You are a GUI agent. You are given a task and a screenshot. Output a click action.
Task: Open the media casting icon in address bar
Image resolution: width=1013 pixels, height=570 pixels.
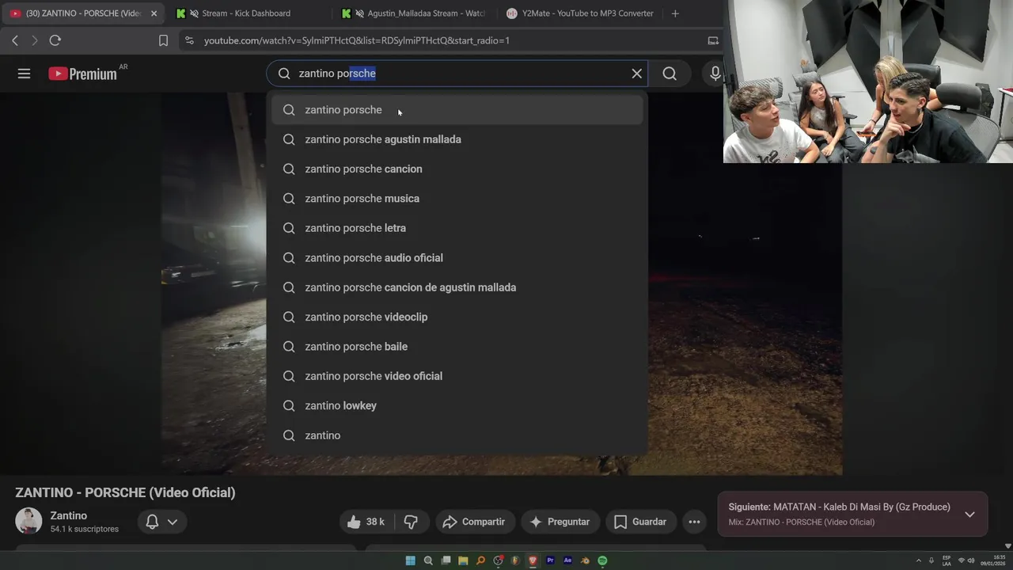click(713, 40)
